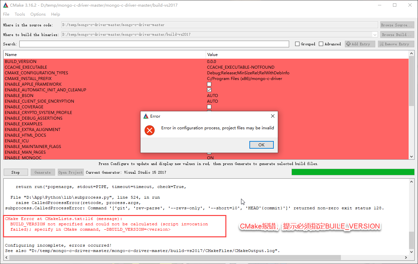The width and height of the screenshot is (418, 264).
Task: Minimize the CMake window
Action: (x=379, y=5)
